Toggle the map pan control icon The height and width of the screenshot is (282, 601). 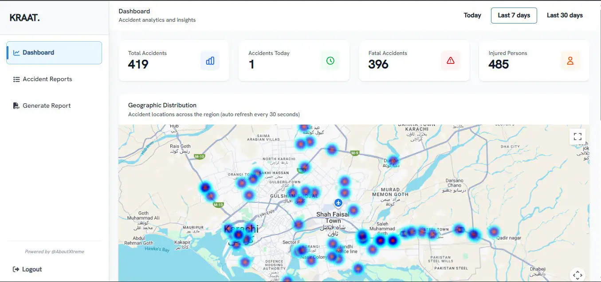pos(577,274)
